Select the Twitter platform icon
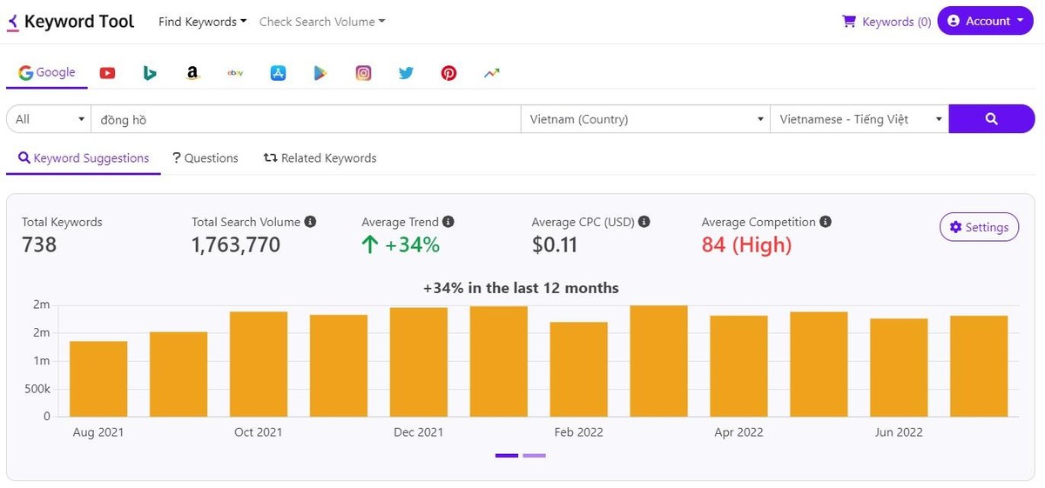This screenshot has height=488, width=1045. (406, 73)
